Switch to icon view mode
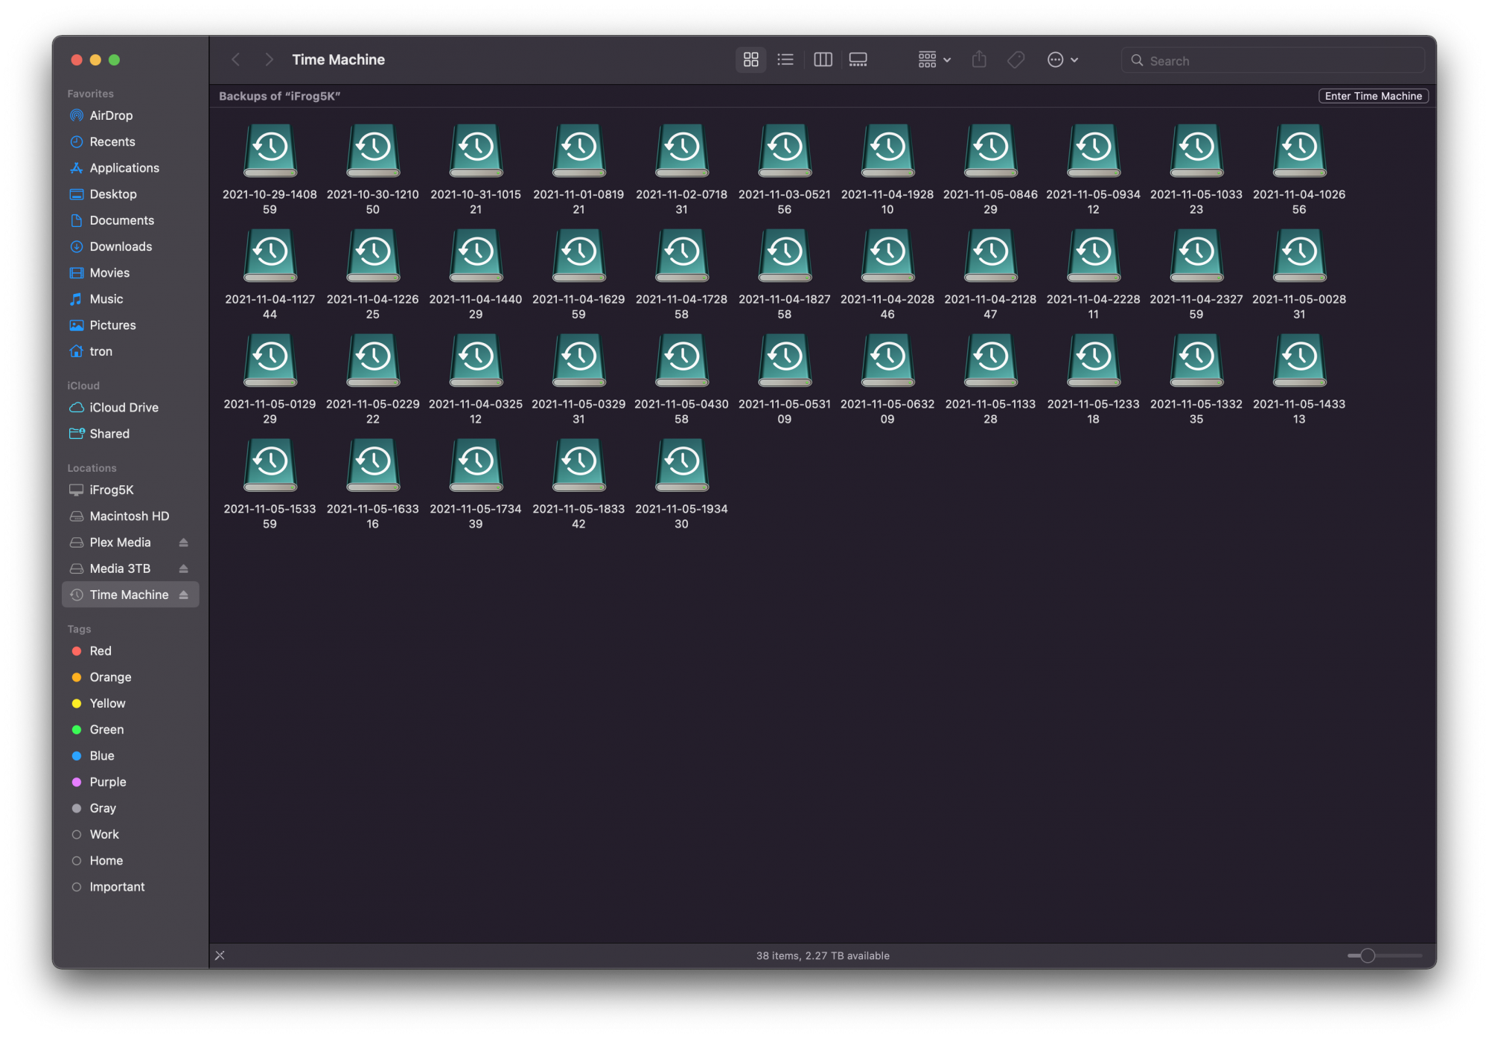The height and width of the screenshot is (1038, 1489). (750, 60)
